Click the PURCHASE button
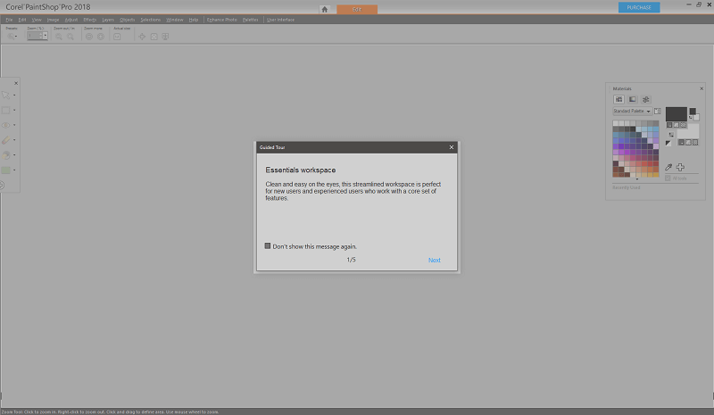The image size is (714, 415). [x=639, y=7]
